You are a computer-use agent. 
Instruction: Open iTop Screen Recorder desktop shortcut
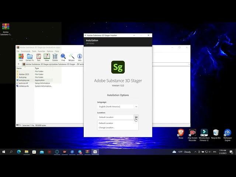192,135
